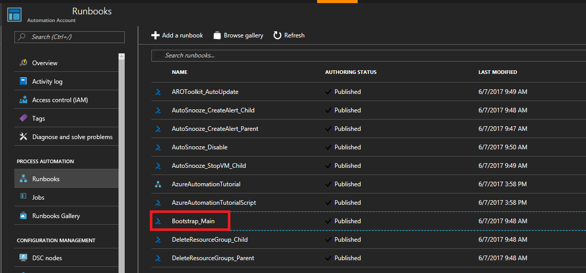This screenshot has height=273, width=586.
Task: Click the Refresh button label
Action: click(295, 35)
